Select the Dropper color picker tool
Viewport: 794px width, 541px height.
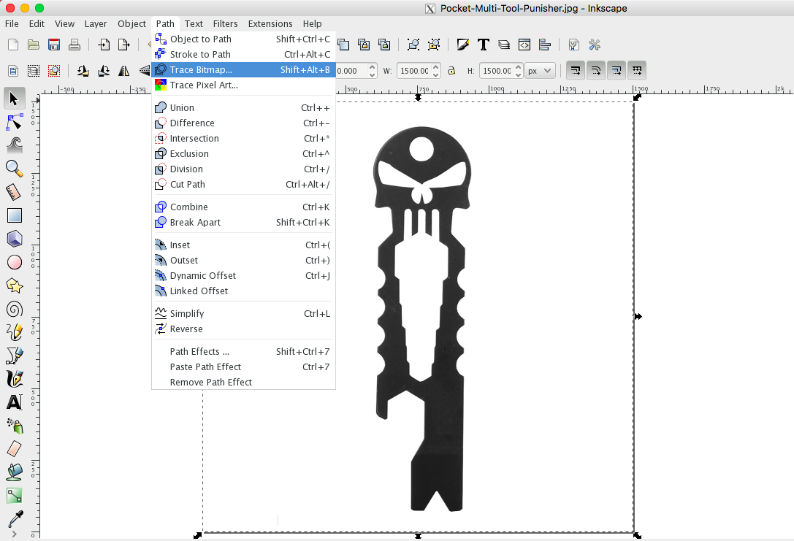[15, 519]
